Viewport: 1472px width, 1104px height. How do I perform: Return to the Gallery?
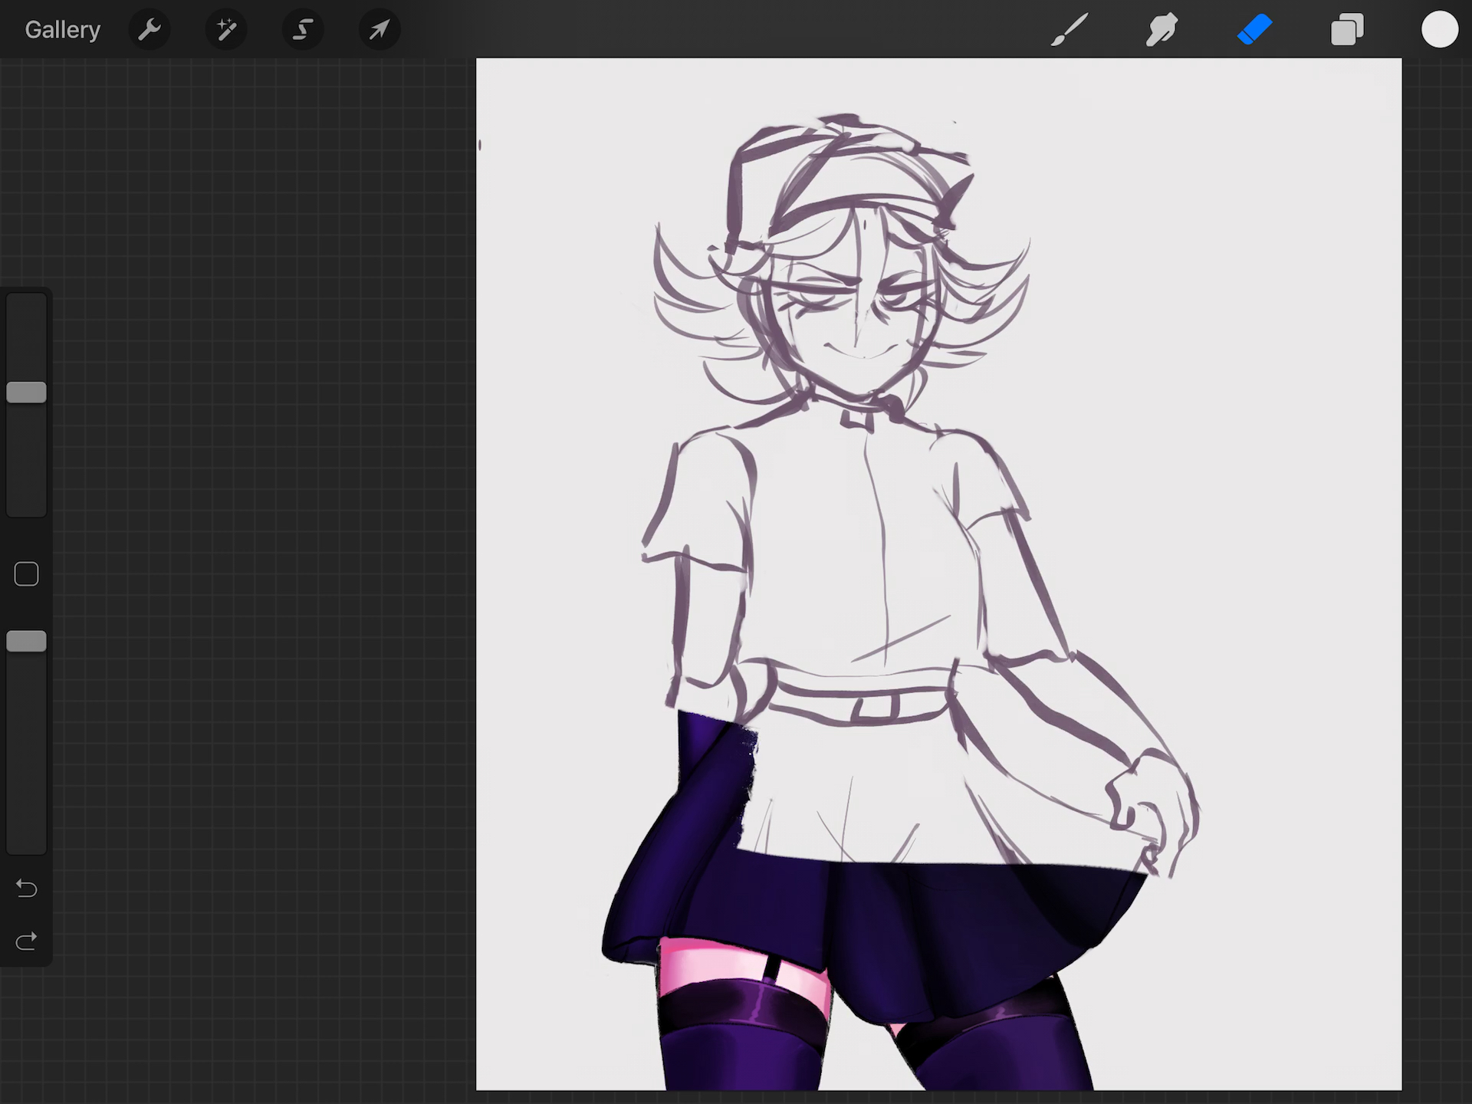point(62,30)
